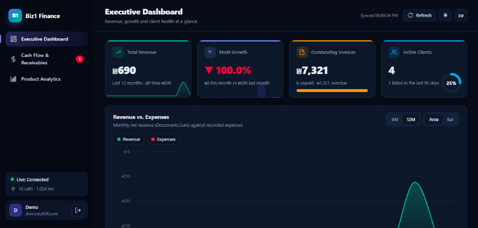
Task: Click the Biz1 Finance B1 logo icon
Action: coord(15,16)
